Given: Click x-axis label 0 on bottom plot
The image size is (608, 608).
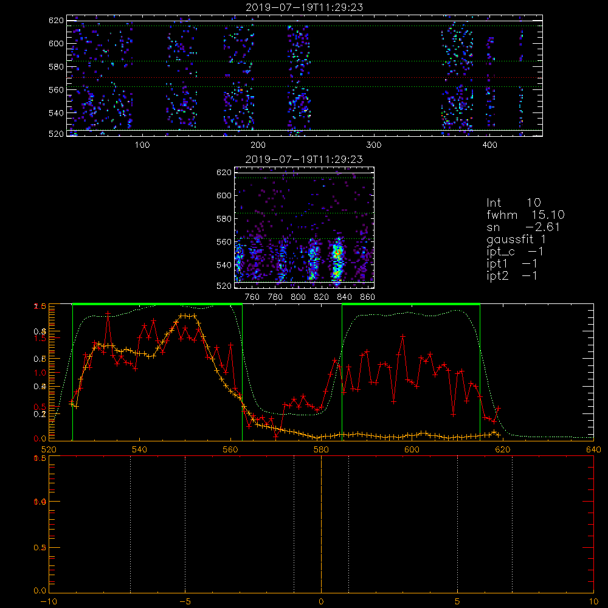Looking at the screenshot, I should 321,602.
